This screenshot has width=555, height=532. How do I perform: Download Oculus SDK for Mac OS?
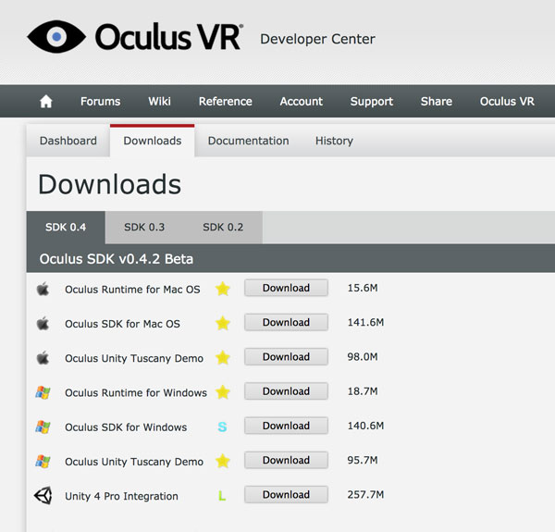coord(286,323)
